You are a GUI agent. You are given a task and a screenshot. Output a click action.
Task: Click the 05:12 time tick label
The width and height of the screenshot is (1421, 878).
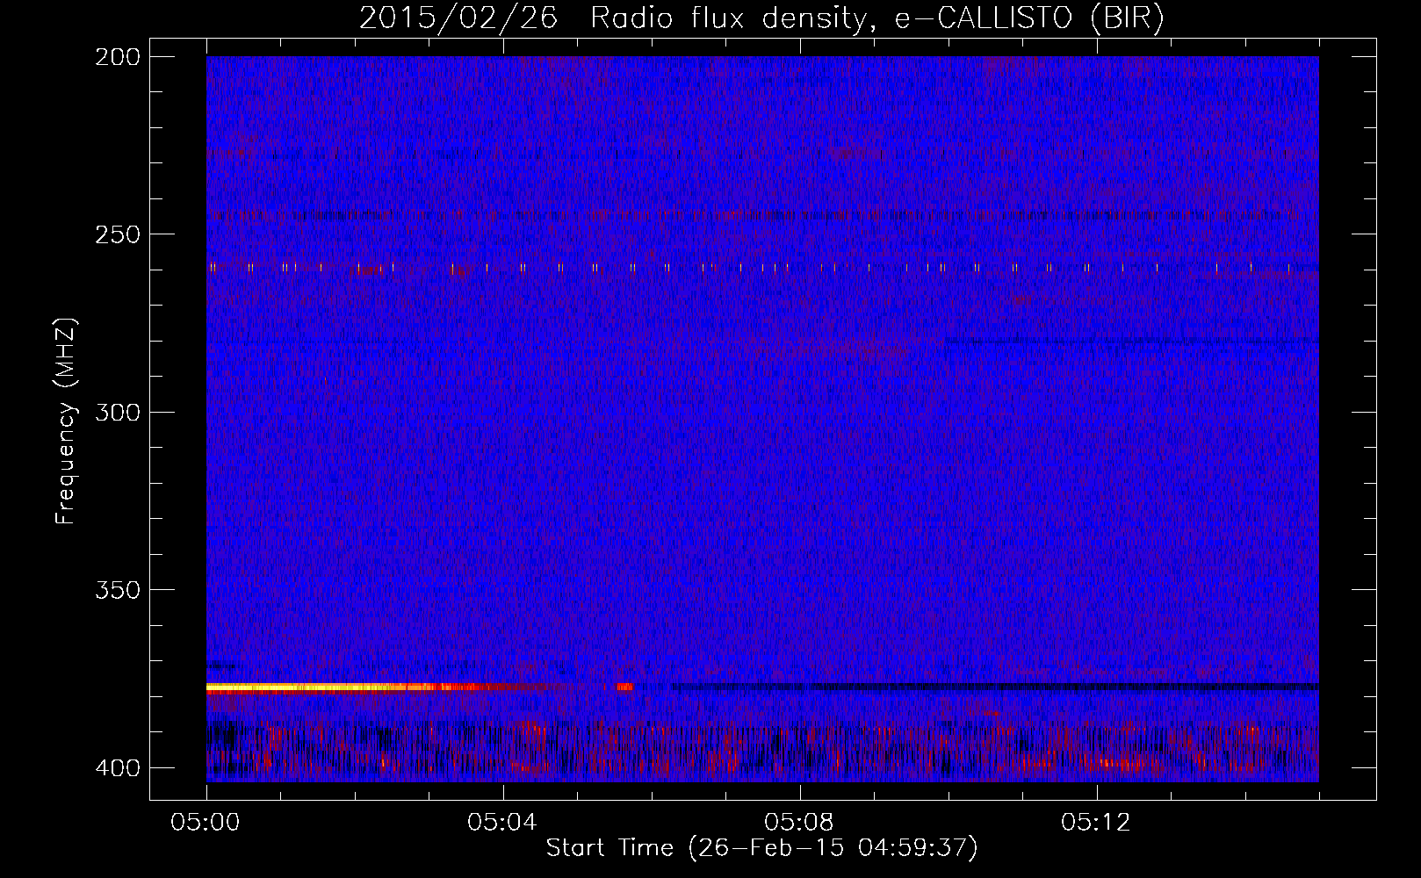(x=1096, y=823)
